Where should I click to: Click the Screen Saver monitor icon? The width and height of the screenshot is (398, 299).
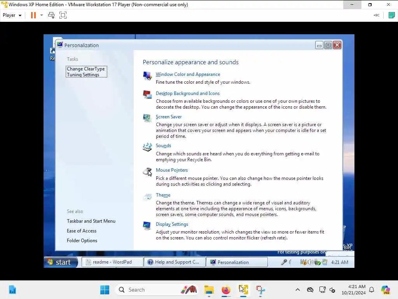pyautogui.click(x=147, y=118)
